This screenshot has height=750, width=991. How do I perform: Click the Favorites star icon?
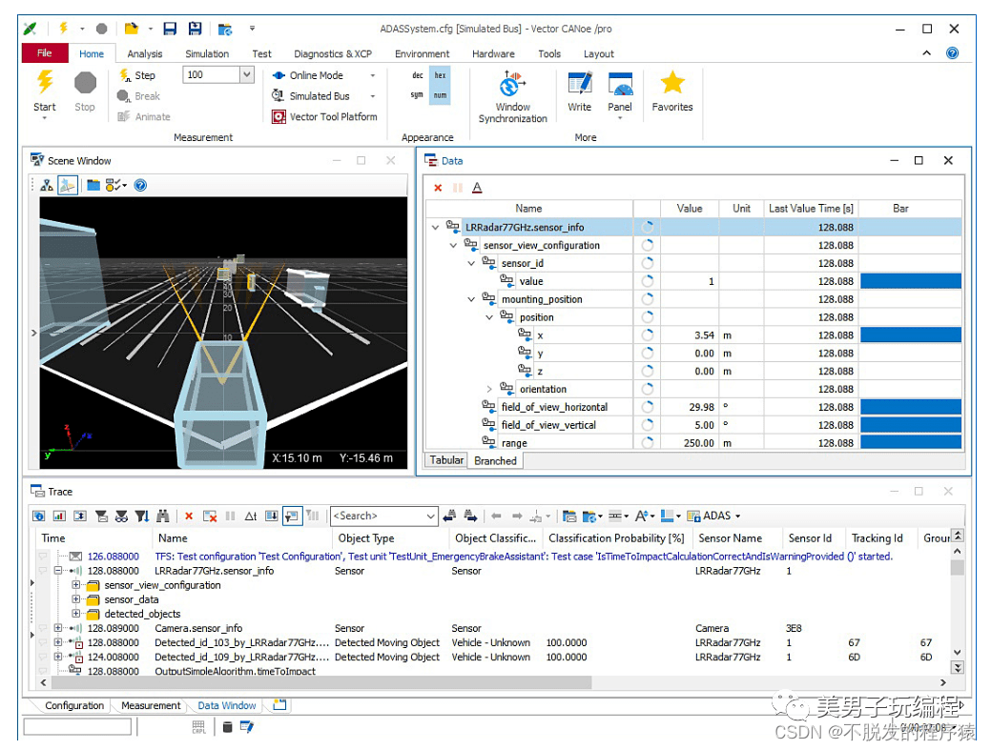point(671,83)
